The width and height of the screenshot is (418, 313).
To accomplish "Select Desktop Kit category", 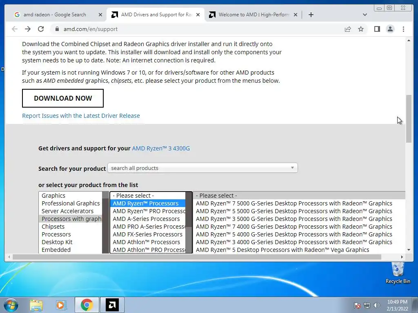I will click(71, 242).
